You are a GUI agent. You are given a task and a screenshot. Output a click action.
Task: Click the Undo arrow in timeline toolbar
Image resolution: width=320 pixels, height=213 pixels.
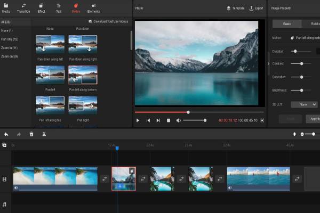[6, 134]
